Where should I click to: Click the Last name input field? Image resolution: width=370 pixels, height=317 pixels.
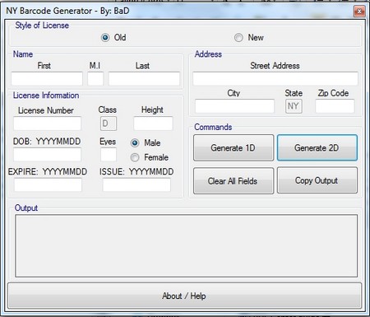click(x=144, y=79)
